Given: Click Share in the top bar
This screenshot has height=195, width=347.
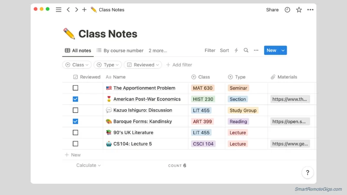Looking at the screenshot, I should point(272,10).
